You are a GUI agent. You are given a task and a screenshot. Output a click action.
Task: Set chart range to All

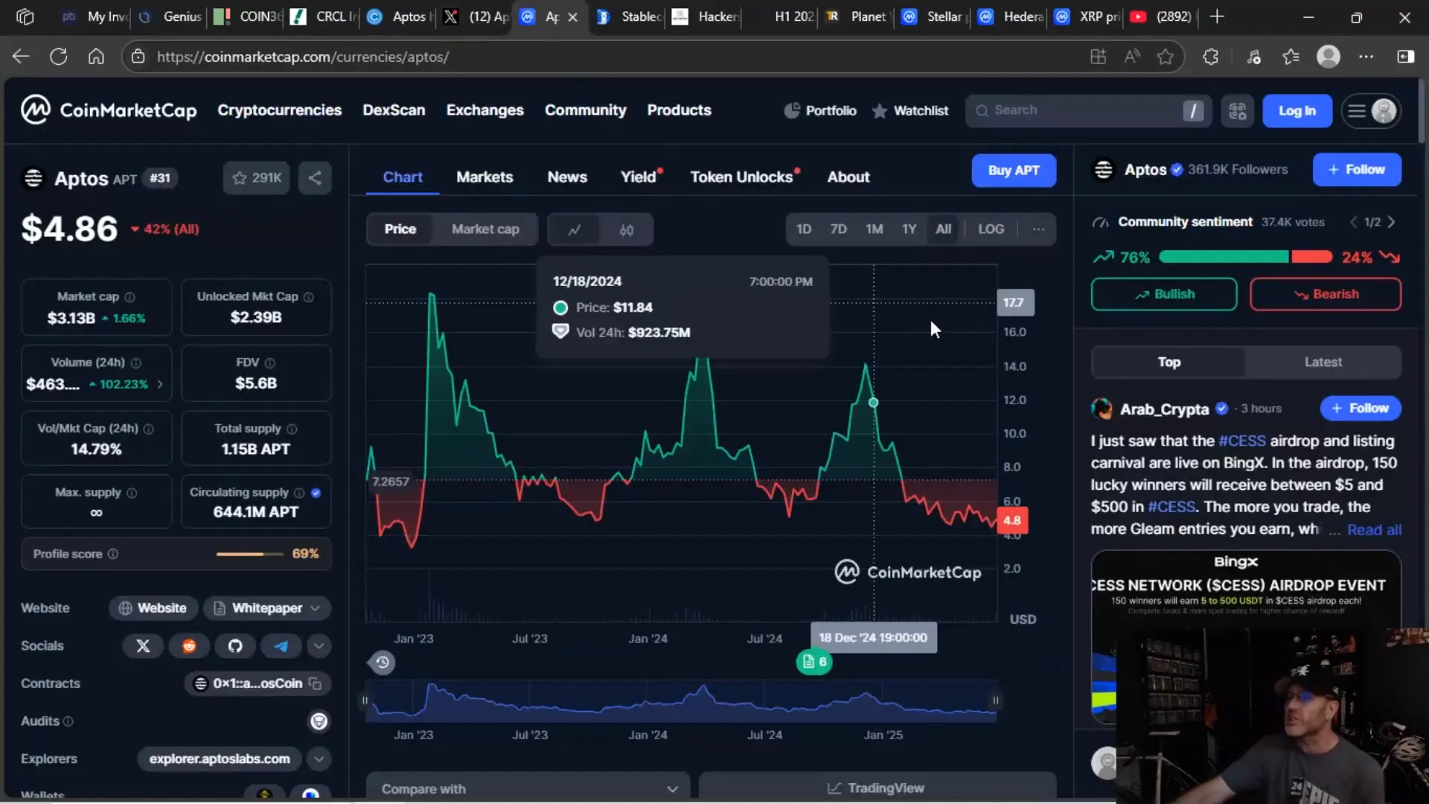tap(943, 229)
